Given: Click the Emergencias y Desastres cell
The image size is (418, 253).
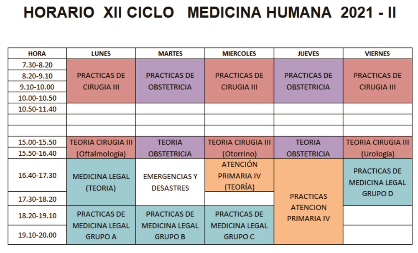Looking at the screenshot, I should click(170, 182).
